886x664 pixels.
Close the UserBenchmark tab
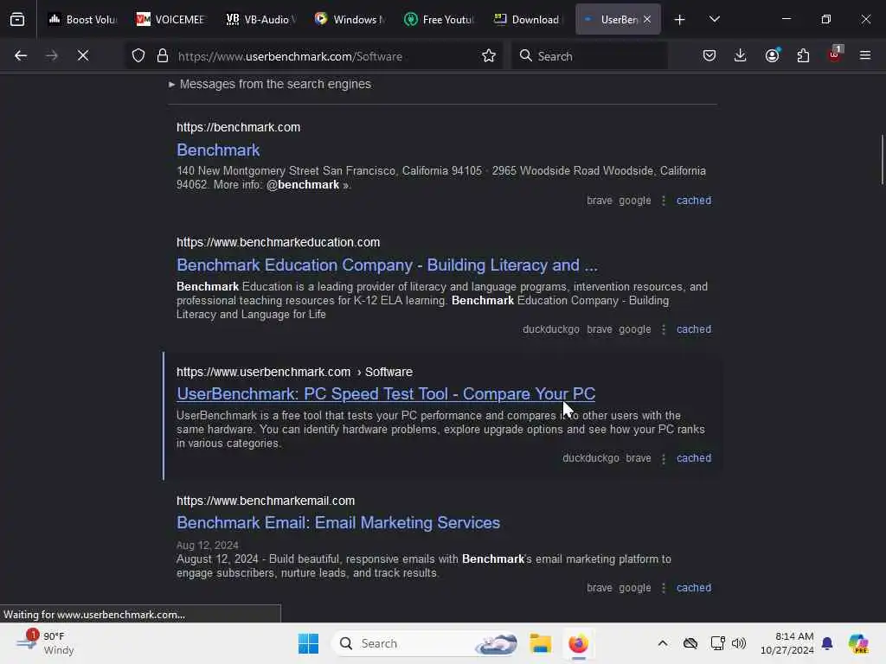pos(647,19)
